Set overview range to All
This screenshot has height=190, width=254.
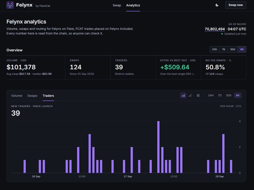click(x=242, y=49)
